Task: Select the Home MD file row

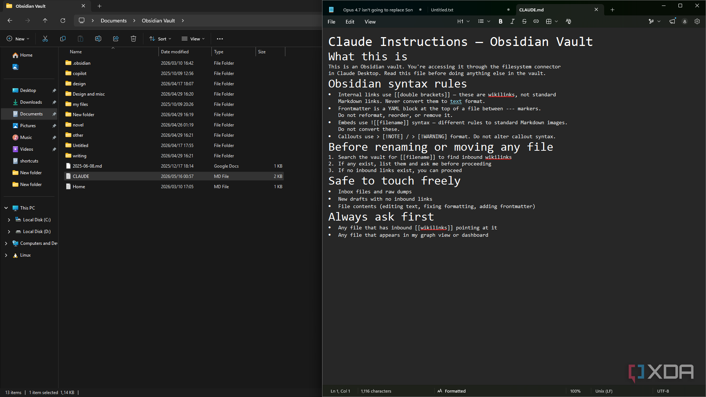Action: tap(174, 187)
